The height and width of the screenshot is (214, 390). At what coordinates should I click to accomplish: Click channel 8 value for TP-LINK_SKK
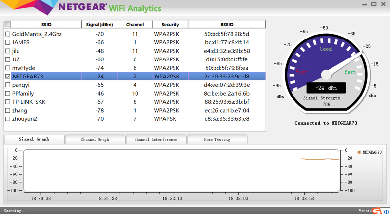135,102
